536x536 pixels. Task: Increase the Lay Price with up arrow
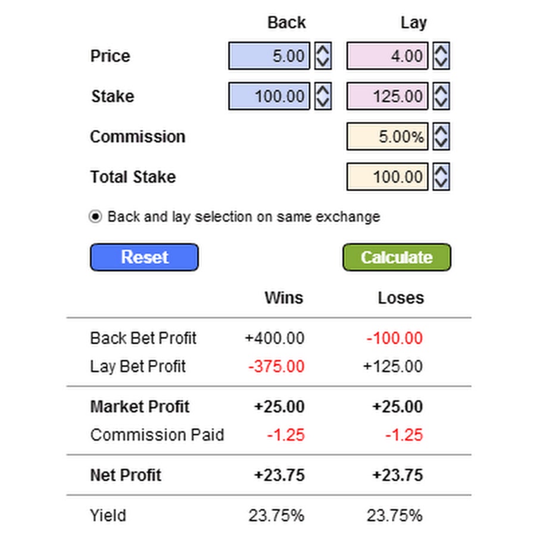[441, 51]
